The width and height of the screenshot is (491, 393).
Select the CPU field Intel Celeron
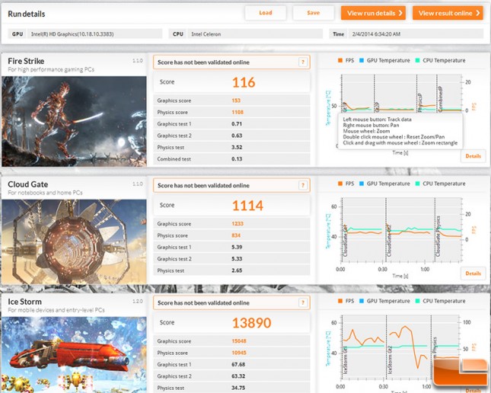click(254, 34)
